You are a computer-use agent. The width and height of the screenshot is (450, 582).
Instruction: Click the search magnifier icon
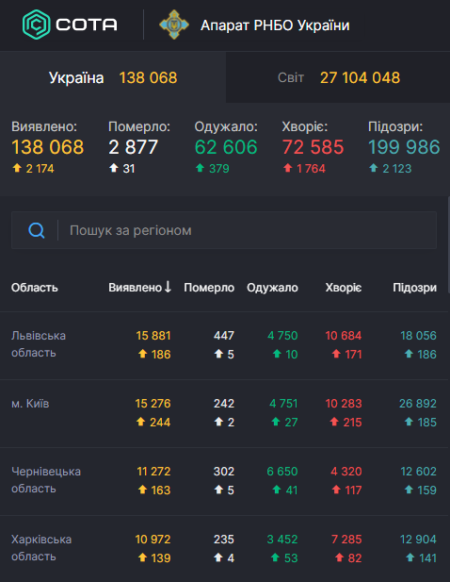coord(37,230)
